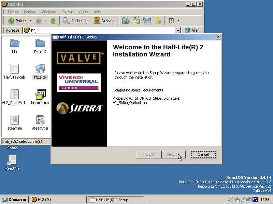Click the volume speaker tray icon

click(x=230, y=200)
